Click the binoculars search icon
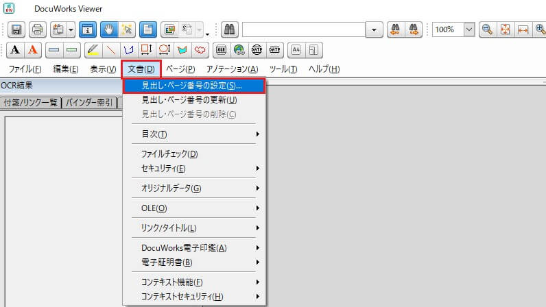This screenshot has height=307, width=546. [230, 29]
